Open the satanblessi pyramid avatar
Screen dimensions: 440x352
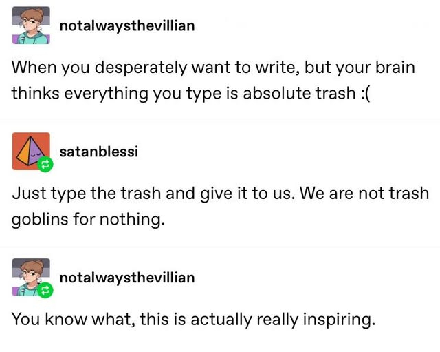(31, 151)
